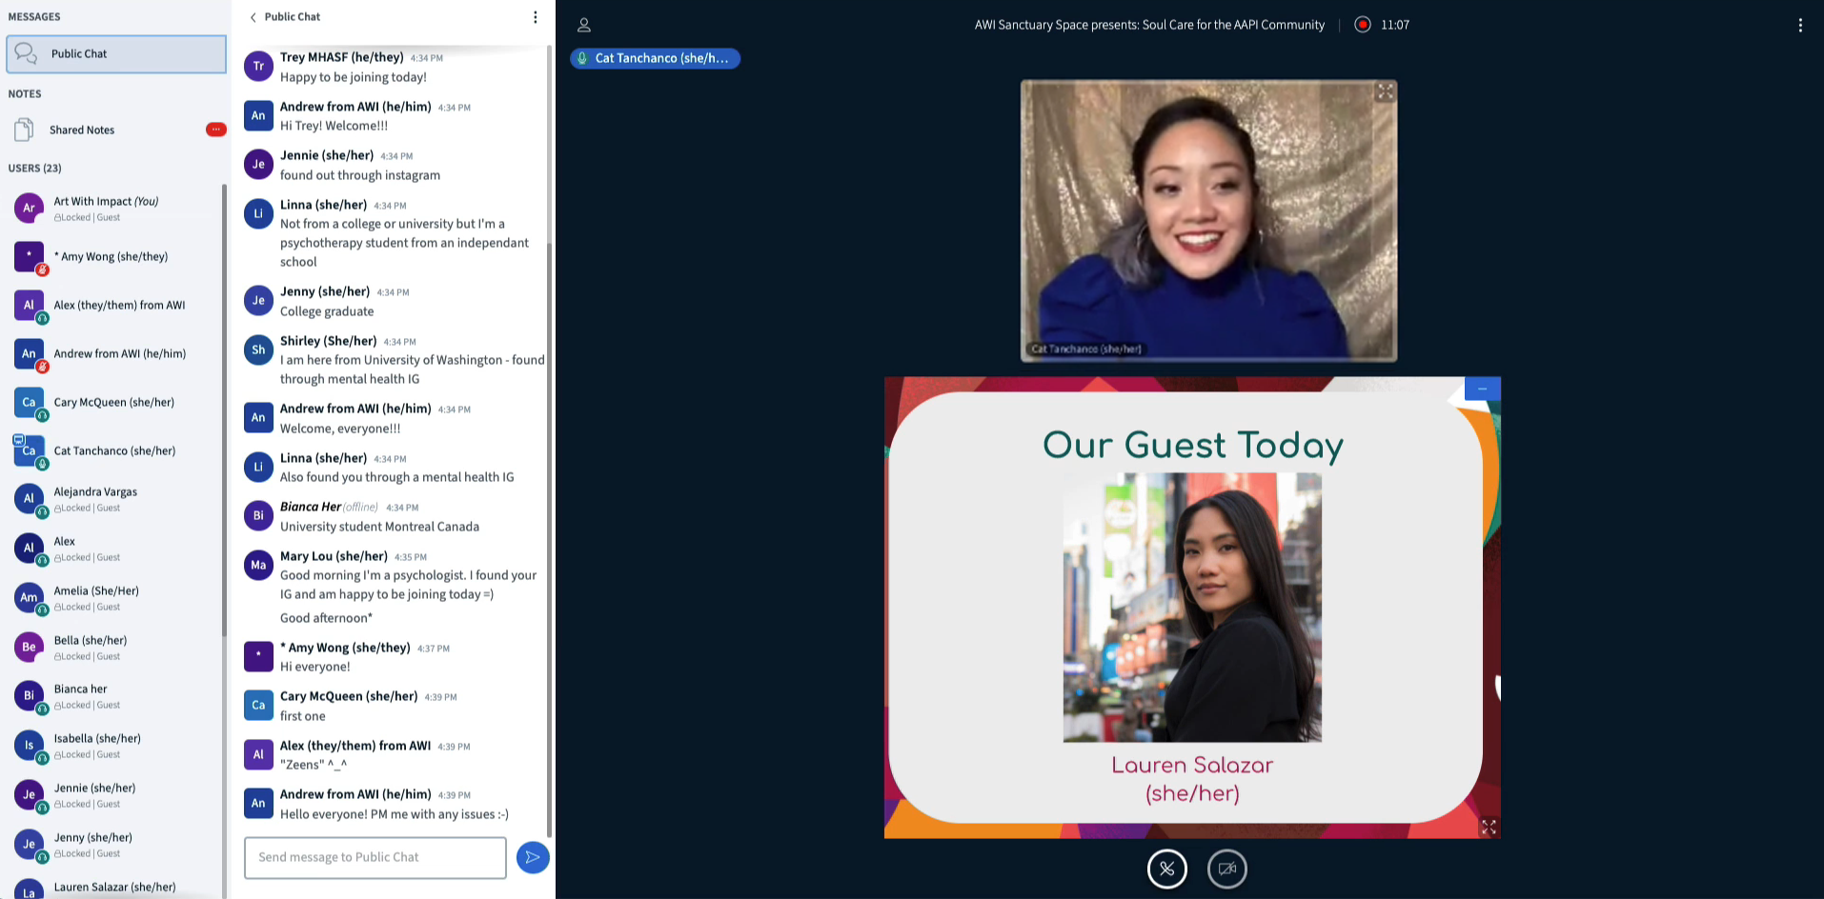Toggle the webcam share button
Image resolution: width=1824 pixels, height=899 pixels.
(1226, 869)
